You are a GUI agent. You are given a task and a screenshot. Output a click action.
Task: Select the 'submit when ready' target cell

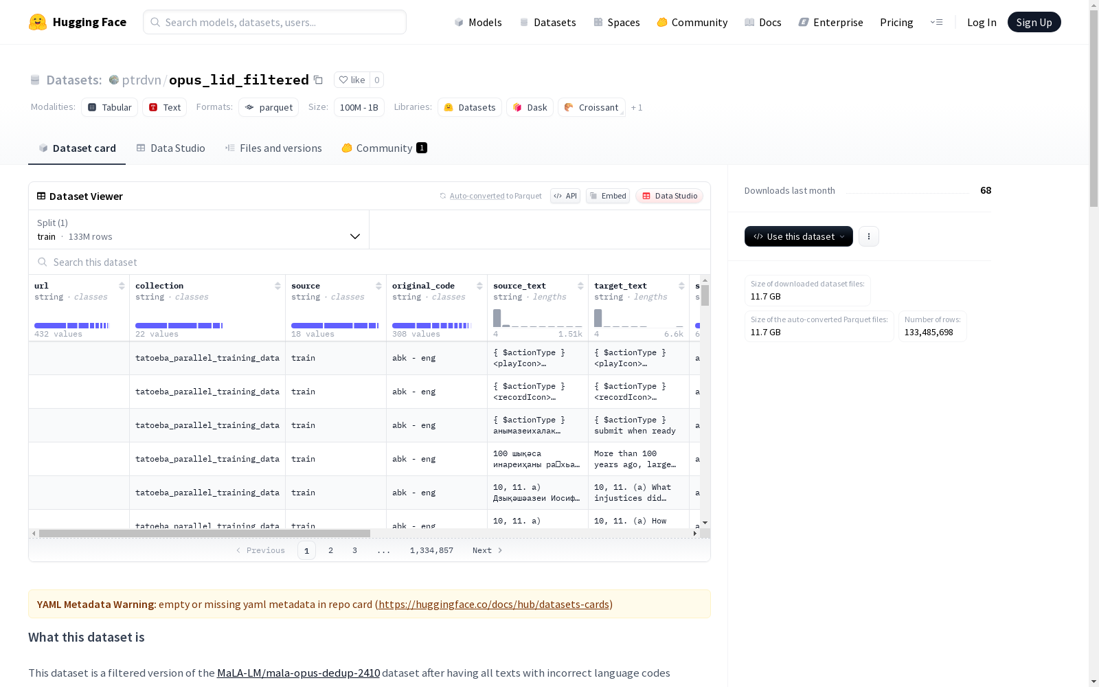pos(639,425)
